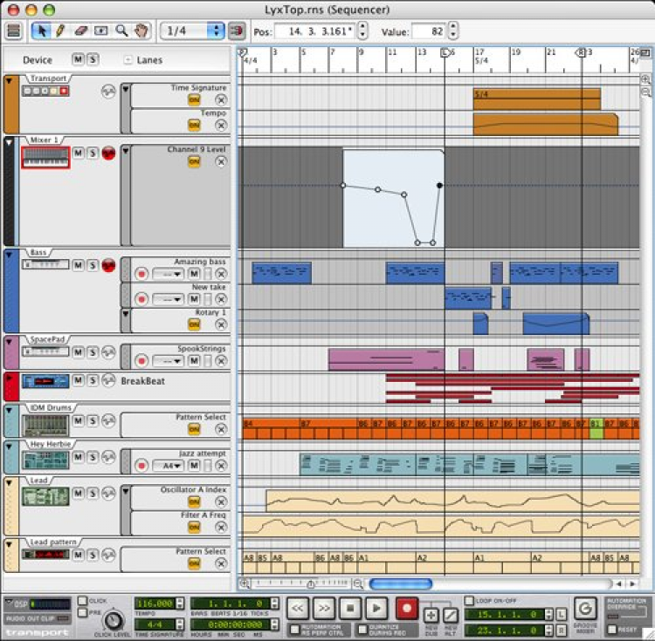Click the Lanes button in the header
Screen dimensions: 655x641
[x=144, y=60]
